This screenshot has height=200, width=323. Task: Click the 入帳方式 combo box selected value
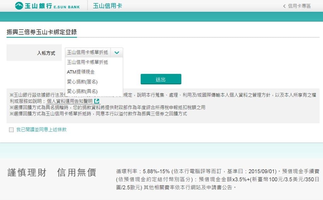coord(88,53)
